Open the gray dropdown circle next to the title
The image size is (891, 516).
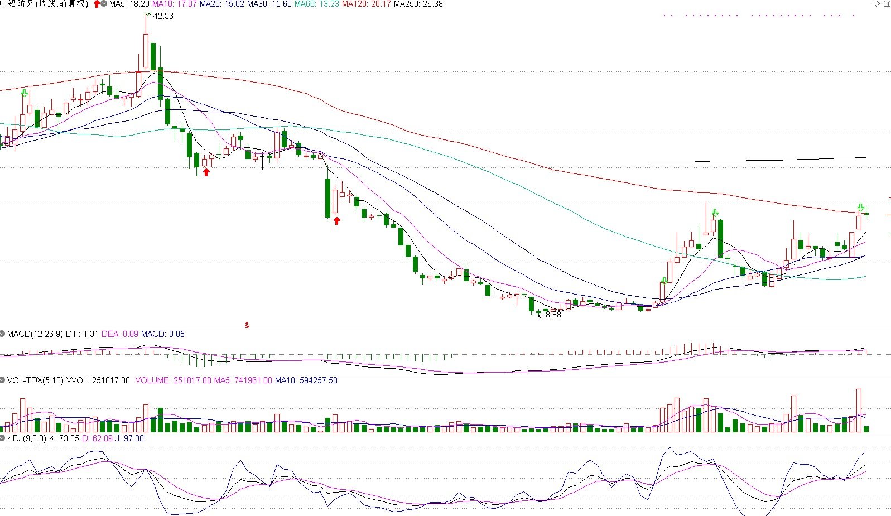coord(104,4)
